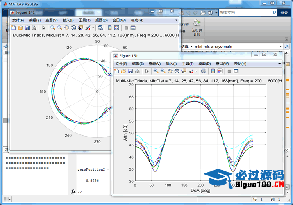Click Hide Plot Tools icon in Figure 141
Image resolution: width=293 pixels, height=205 pixels.
[126, 28]
